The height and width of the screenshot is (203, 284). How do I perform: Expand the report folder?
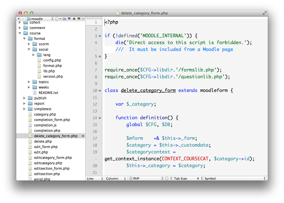point(24,103)
